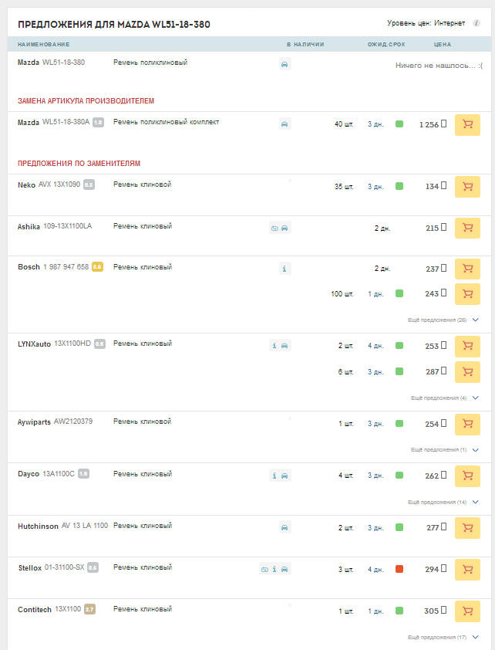
Task: Click red delivery indicator for Stellox
Action: pyautogui.click(x=399, y=570)
